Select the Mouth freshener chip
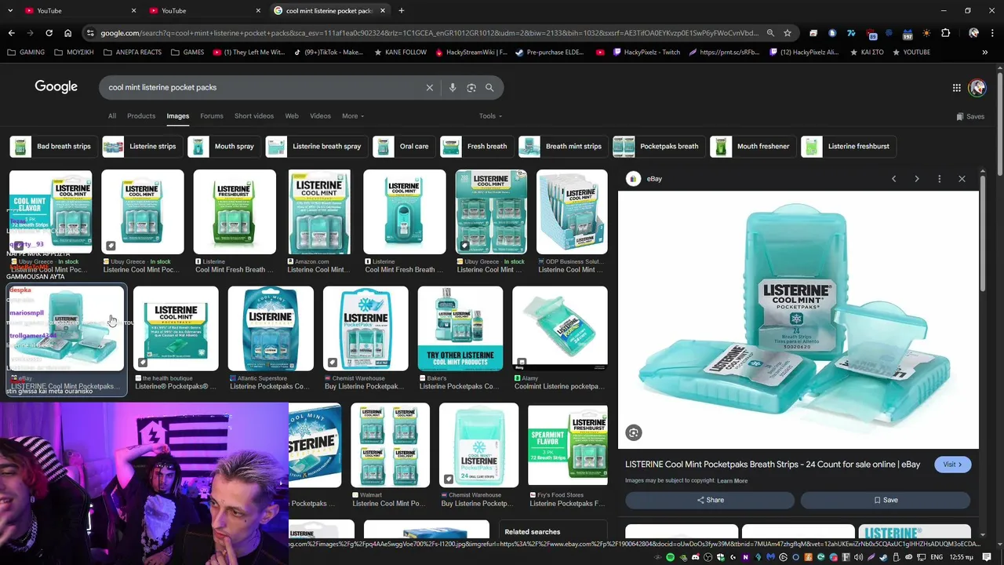This screenshot has width=1004, height=565. coord(753,146)
